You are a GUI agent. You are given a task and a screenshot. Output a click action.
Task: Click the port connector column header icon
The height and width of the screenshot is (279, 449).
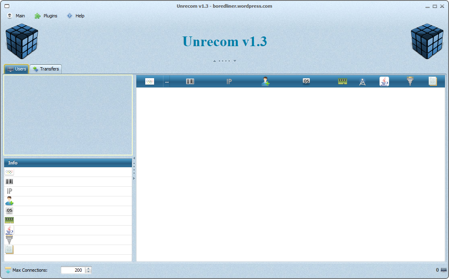pyautogui.click(x=410, y=81)
